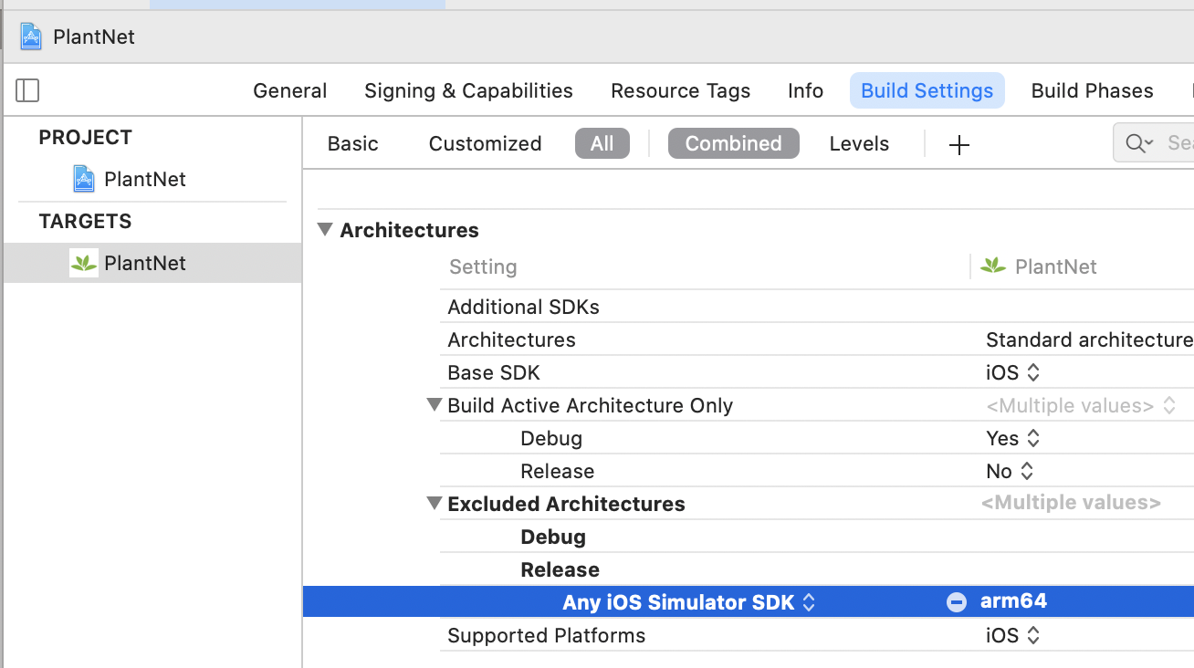This screenshot has width=1194, height=668.
Task: Click the PlantNet leaf icon in column header
Action: [x=992, y=266]
